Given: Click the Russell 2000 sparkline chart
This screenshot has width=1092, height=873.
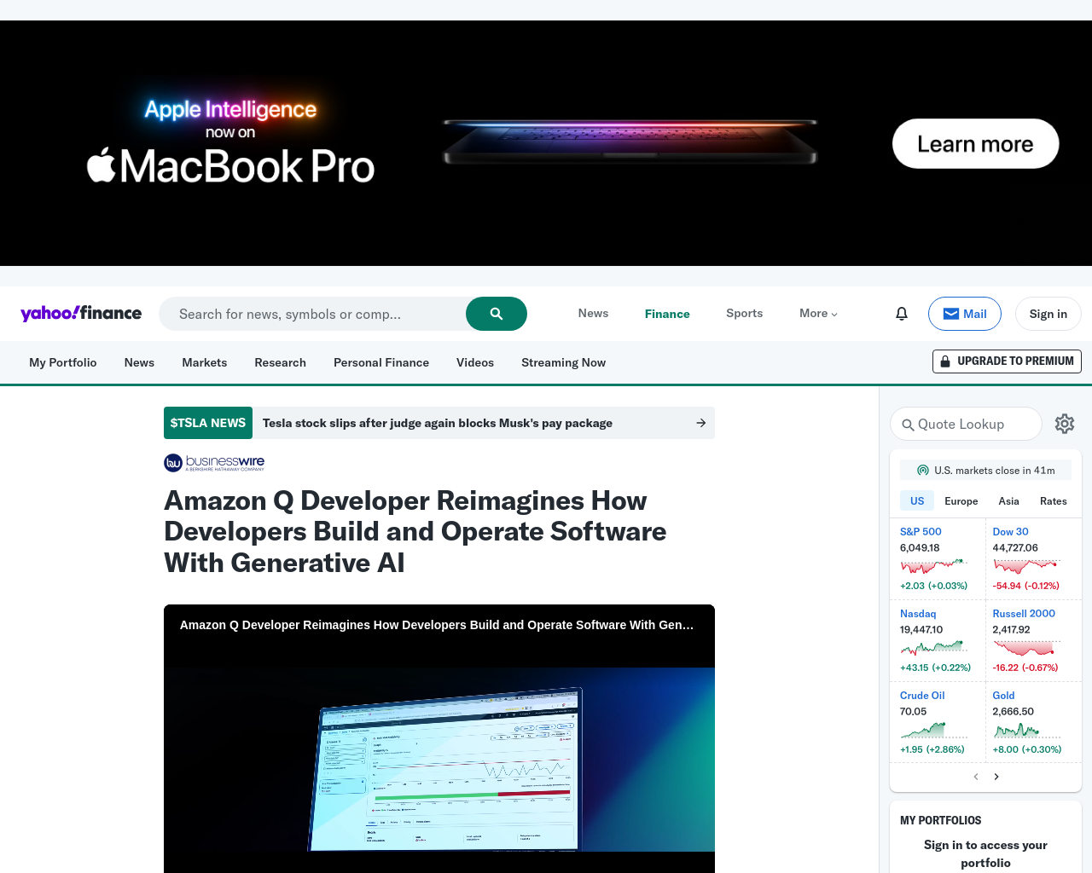Looking at the screenshot, I should click(1027, 648).
